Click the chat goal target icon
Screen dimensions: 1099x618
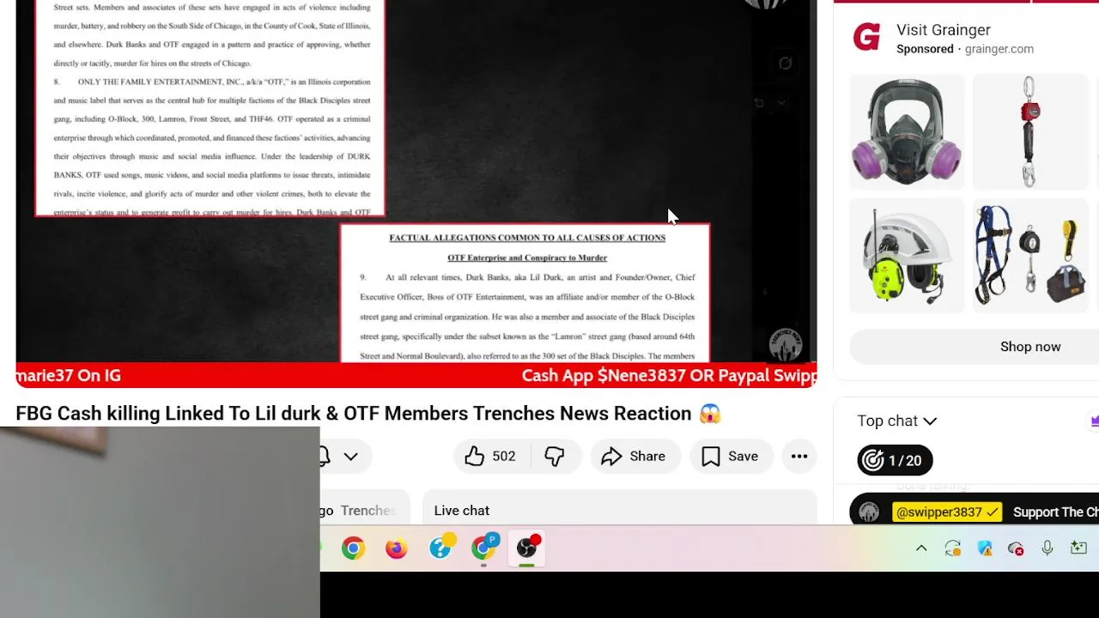point(872,461)
